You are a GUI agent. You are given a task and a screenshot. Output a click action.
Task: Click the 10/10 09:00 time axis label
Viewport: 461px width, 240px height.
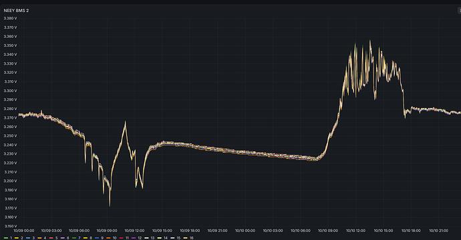328,231
